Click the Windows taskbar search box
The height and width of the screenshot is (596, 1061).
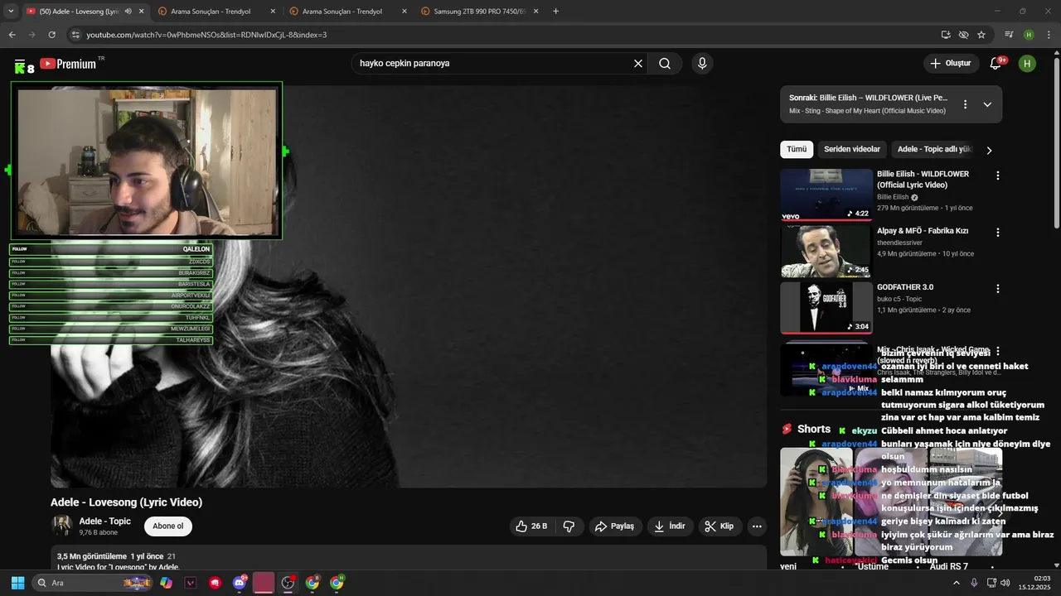[94, 583]
